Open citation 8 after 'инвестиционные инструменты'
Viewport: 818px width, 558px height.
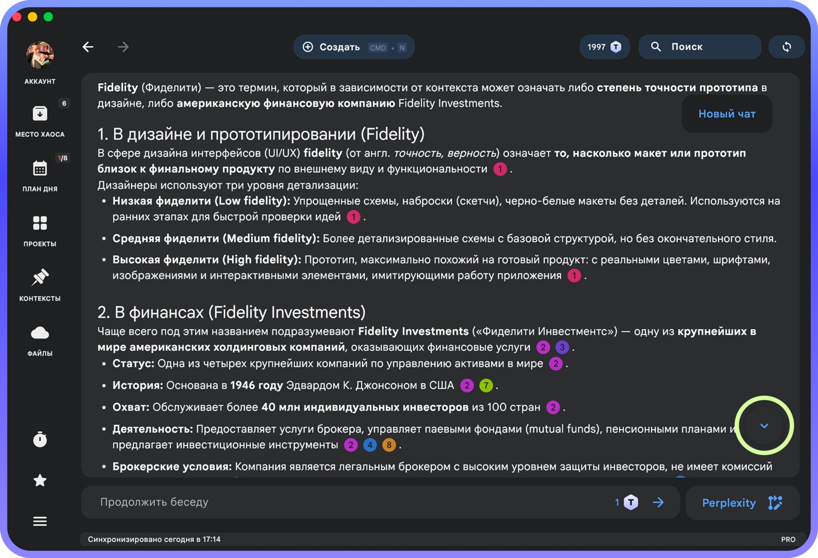tap(389, 445)
